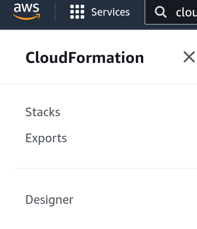This screenshot has height=229, width=197.
Task: Click the AWS logo in the header
Action: pos(26,12)
